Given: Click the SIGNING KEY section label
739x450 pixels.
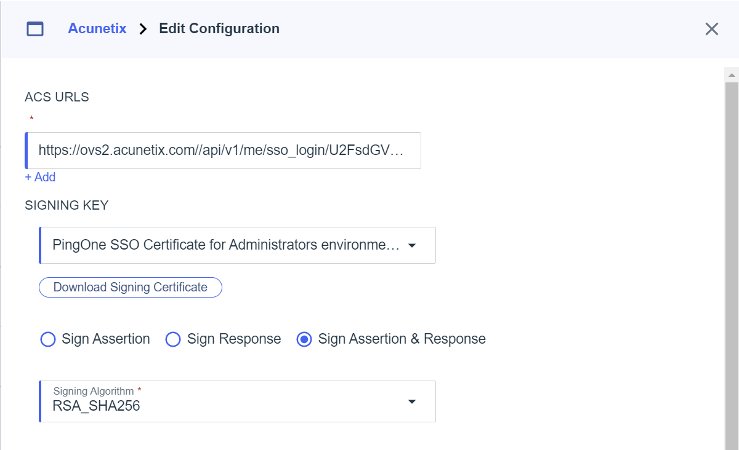Looking at the screenshot, I should pos(67,205).
